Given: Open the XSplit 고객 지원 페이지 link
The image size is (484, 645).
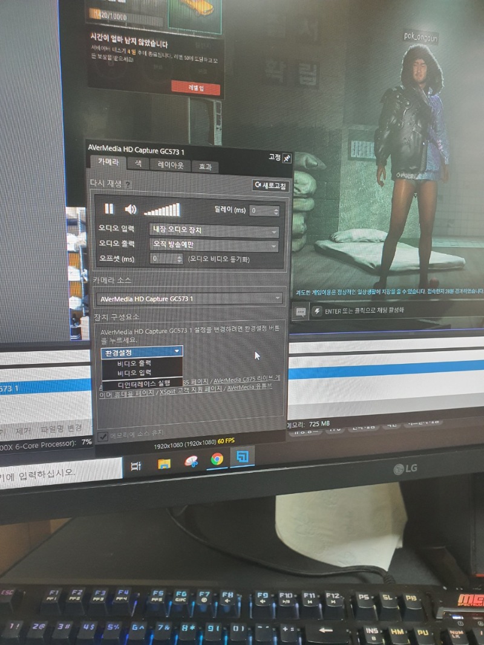Looking at the screenshot, I should [x=191, y=389].
